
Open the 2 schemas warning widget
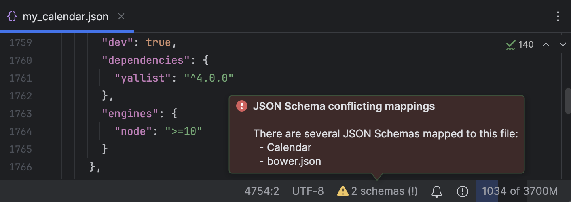(377, 191)
